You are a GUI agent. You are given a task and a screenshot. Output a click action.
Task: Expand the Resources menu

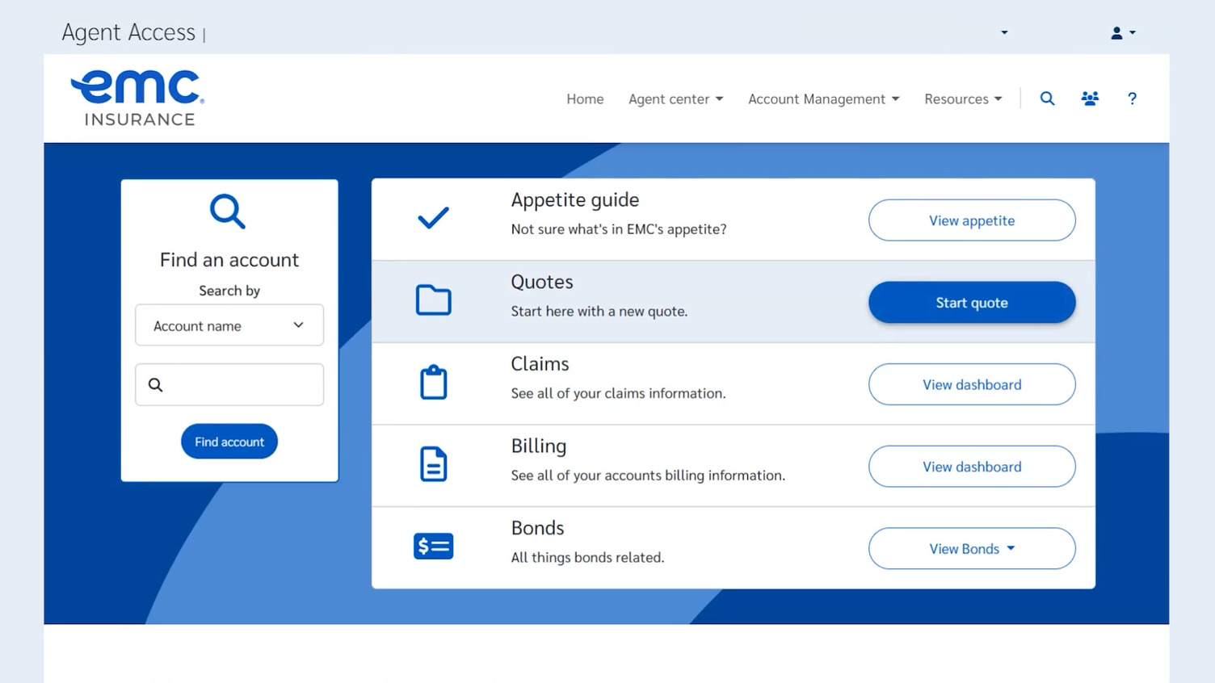tap(963, 98)
